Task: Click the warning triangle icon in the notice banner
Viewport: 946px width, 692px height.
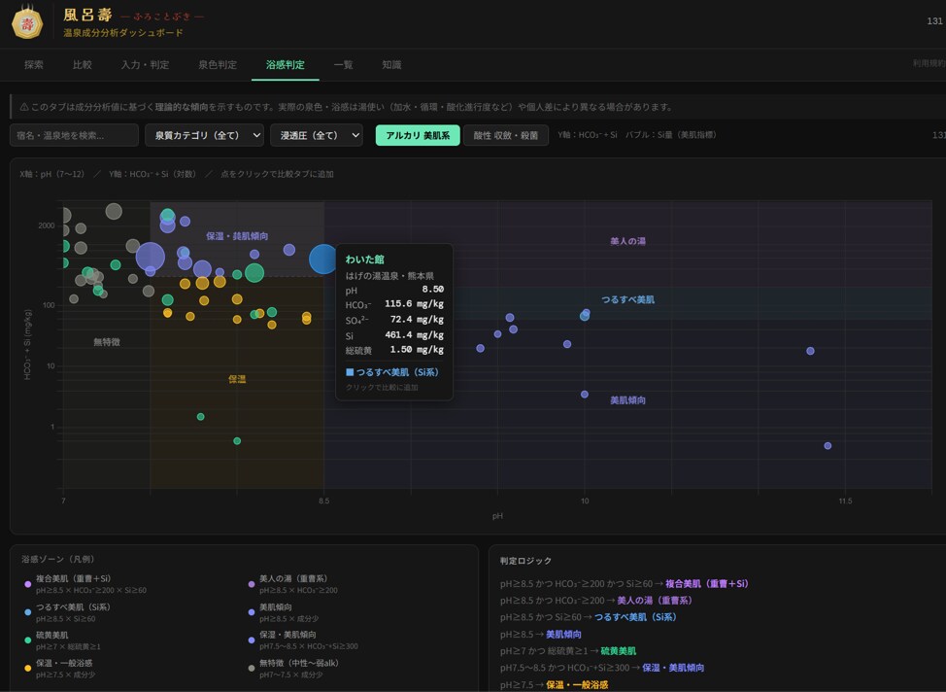Action: pyautogui.click(x=24, y=107)
